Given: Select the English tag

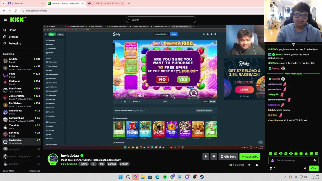Looking at the screenshot, I should 124,164.
